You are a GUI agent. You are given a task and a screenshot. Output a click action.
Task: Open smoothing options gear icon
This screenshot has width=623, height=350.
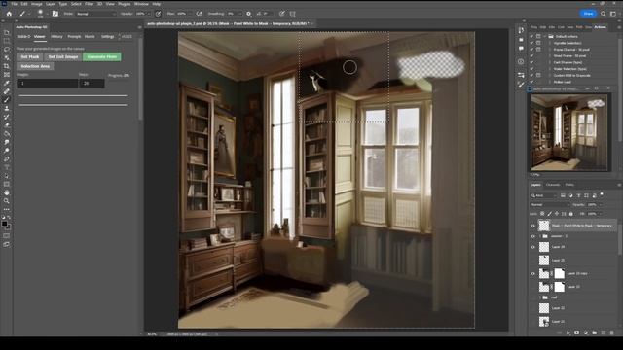click(x=249, y=14)
